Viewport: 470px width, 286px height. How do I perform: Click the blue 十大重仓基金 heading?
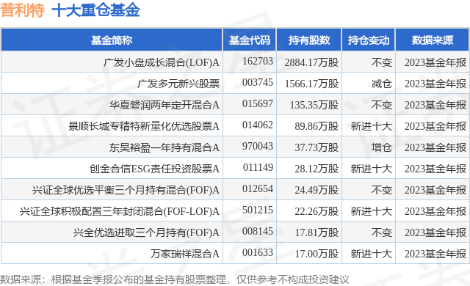click(95, 10)
